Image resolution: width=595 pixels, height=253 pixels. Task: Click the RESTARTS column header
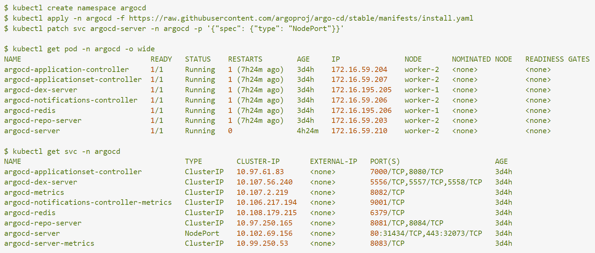(x=245, y=59)
